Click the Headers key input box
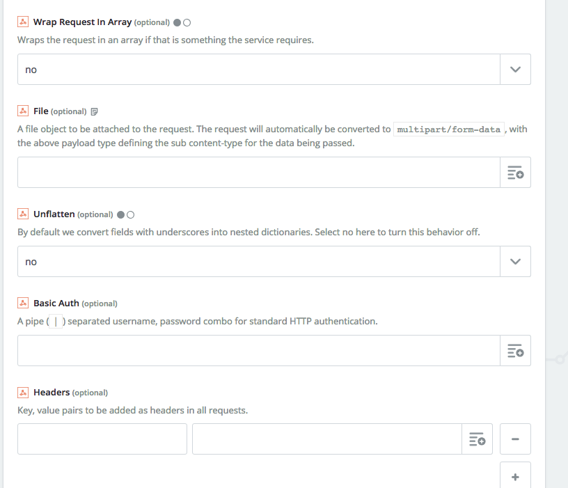Screen dimensions: 568x488 coord(102,439)
